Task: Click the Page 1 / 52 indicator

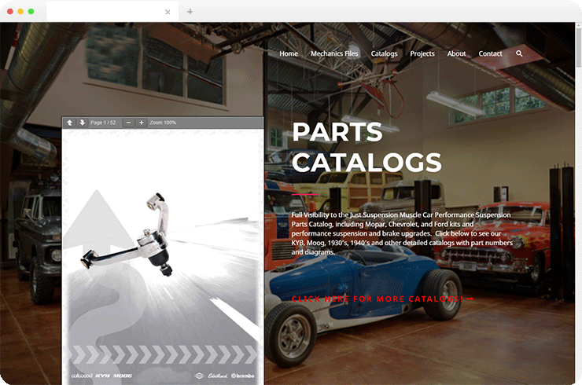Action: coord(103,123)
